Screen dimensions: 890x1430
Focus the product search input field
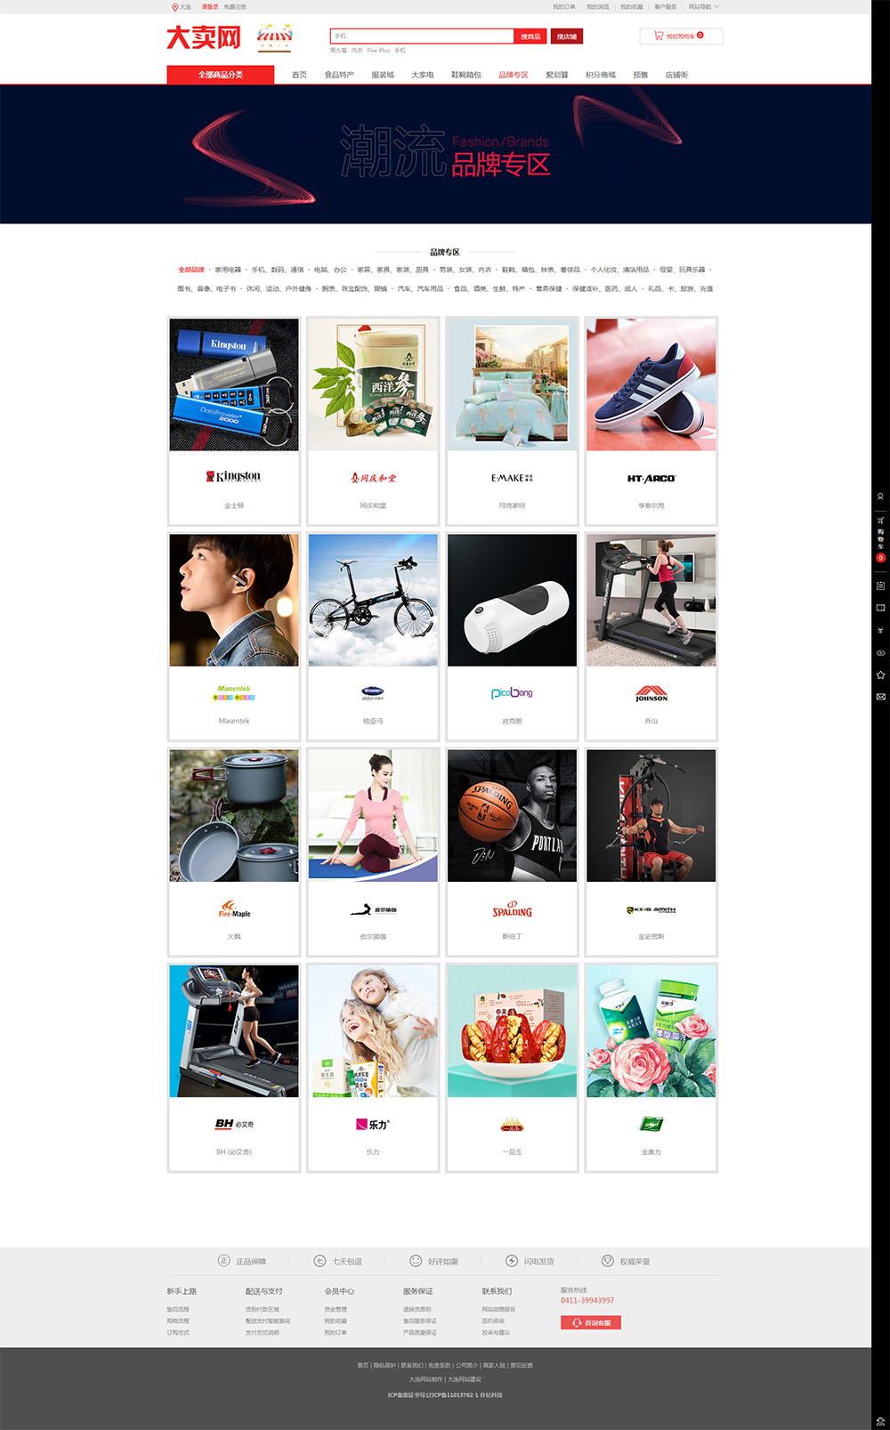[x=422, y=36]
